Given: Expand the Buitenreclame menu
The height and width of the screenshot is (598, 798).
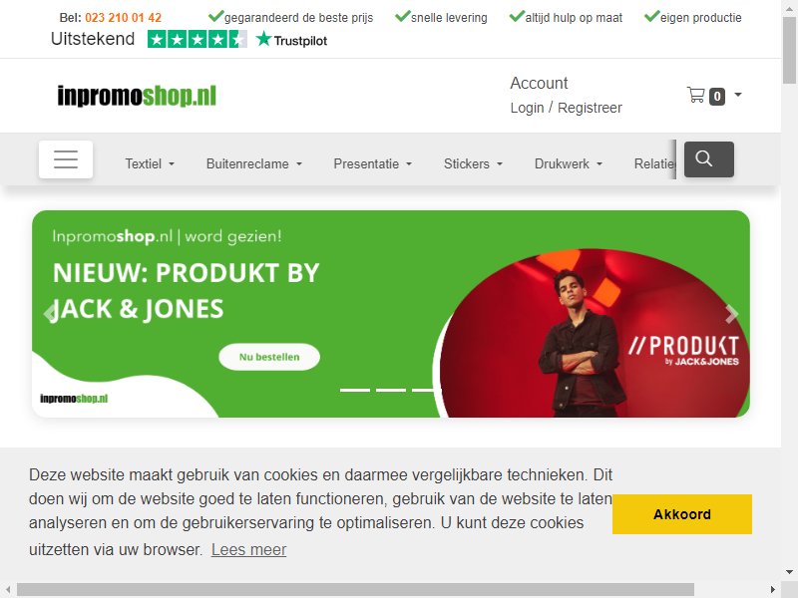Looking at the screenshot, I should coord(254,163).
